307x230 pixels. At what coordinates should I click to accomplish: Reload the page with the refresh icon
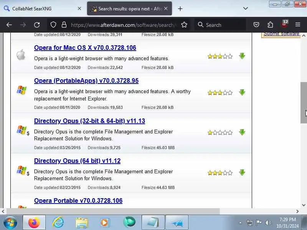[37, 25]
